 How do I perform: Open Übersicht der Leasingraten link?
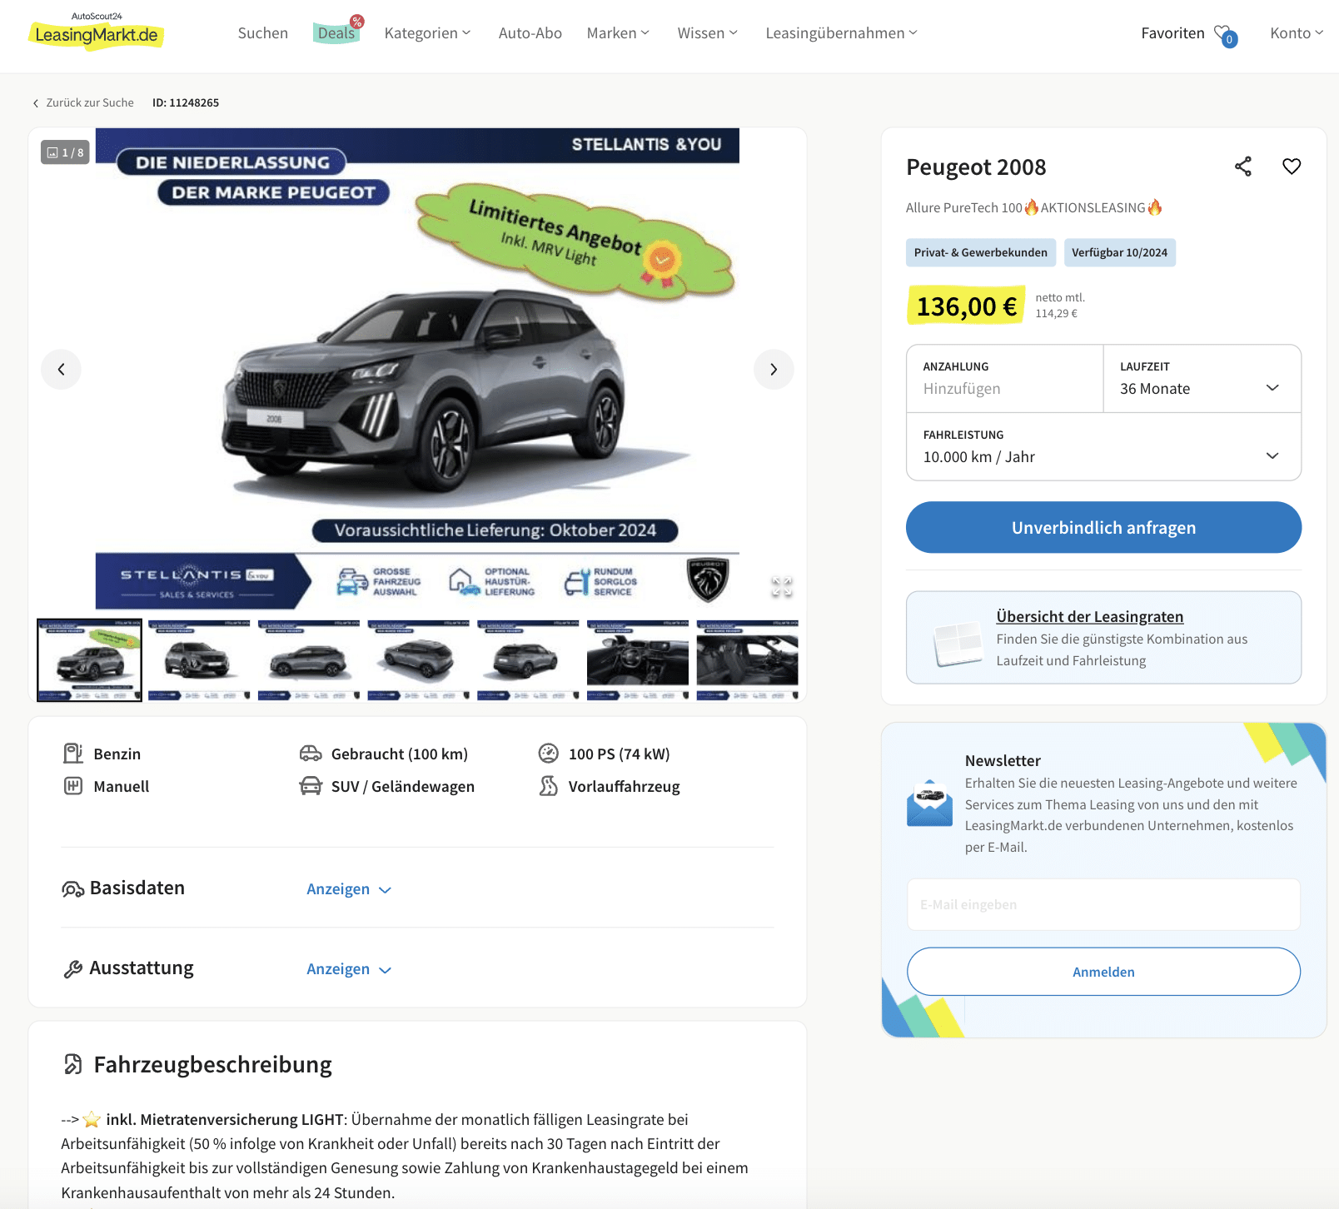[x=1089, y=617]
